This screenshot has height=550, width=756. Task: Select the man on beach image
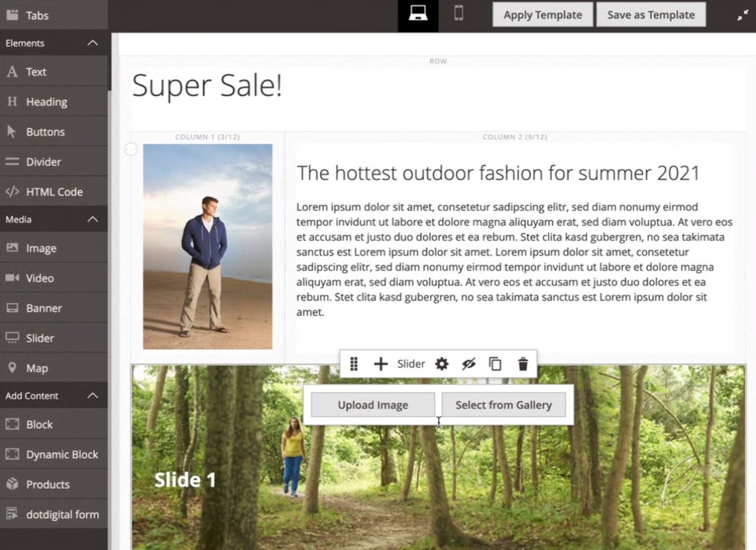tap(207, 246)
